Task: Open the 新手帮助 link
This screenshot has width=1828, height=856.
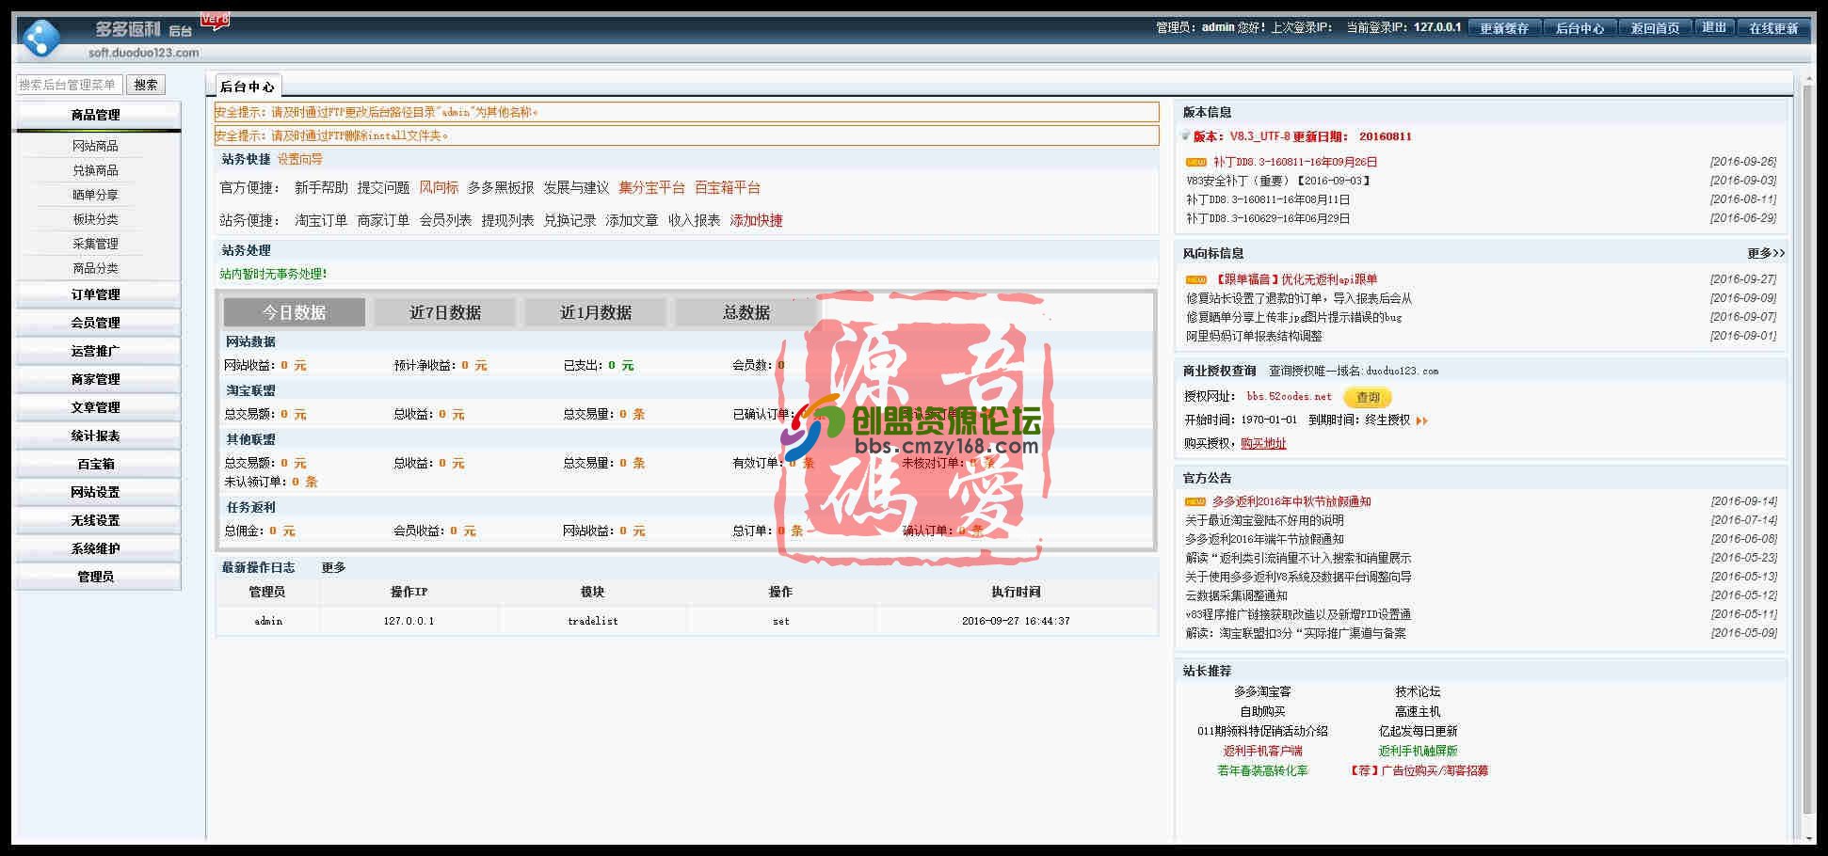Action: [321, 188]
